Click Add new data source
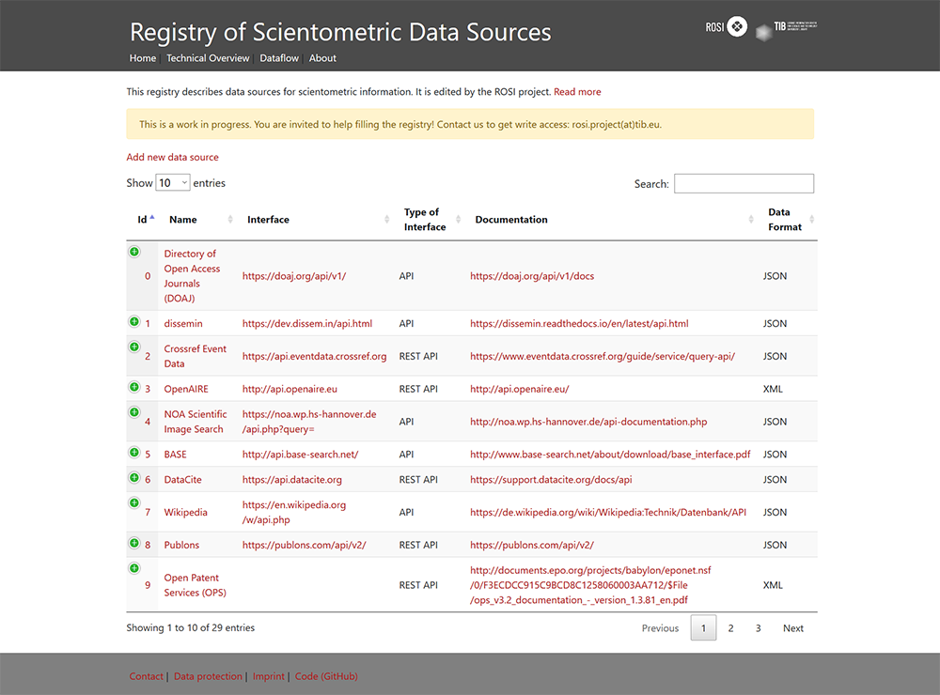Screen dimensions: 940x695 173,157
